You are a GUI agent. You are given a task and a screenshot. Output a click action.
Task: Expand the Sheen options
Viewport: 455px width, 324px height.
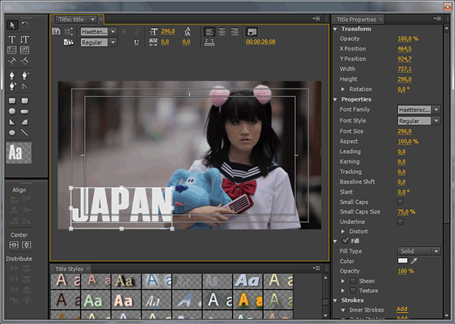pos(343,281)
